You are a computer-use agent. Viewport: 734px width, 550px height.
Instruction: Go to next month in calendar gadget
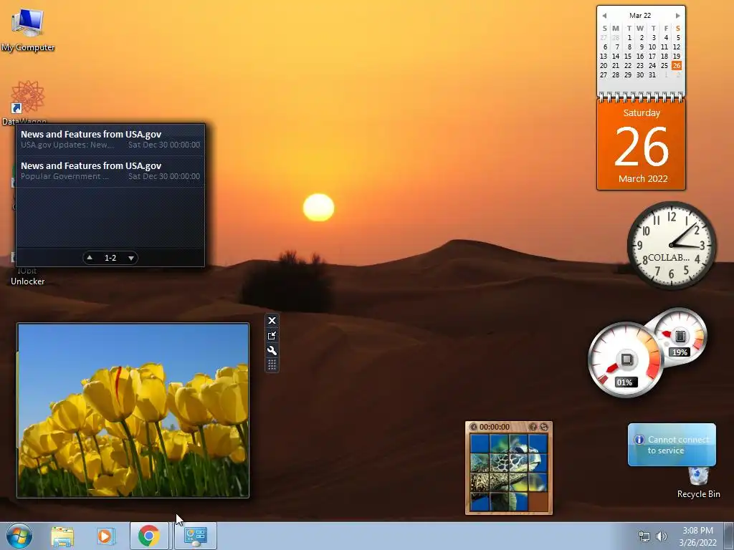[x=677, y=16]
